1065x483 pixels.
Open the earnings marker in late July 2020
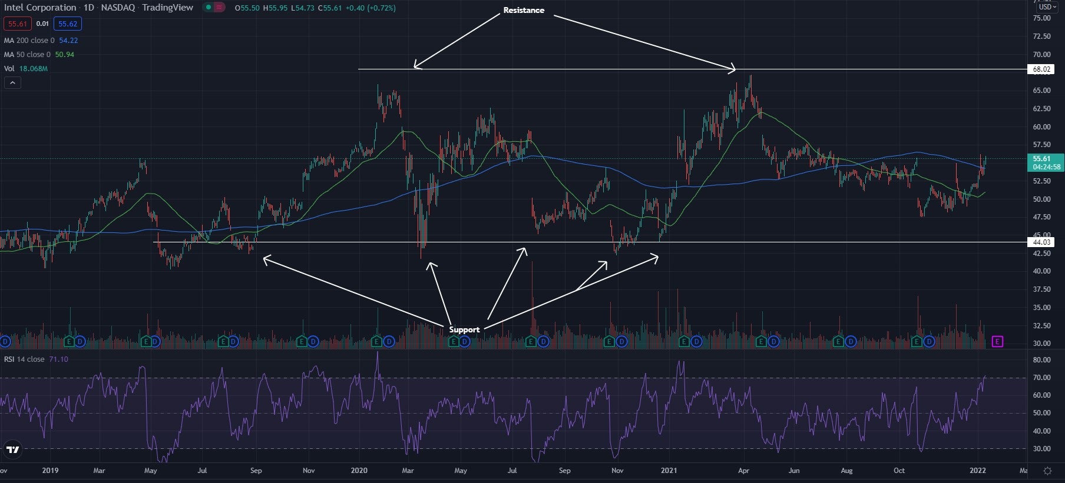[531, 341]
